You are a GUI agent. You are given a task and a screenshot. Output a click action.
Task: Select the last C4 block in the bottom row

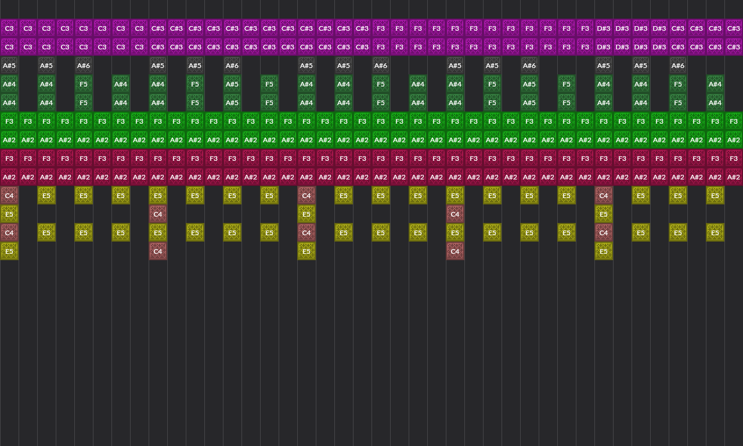pyautogui.click(x=455, y=251)
